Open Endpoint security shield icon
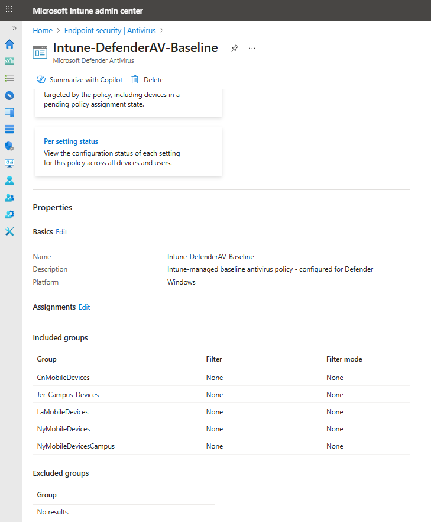Image resolution: width=431 pixels, height=522 pixels. click(9, 146)
